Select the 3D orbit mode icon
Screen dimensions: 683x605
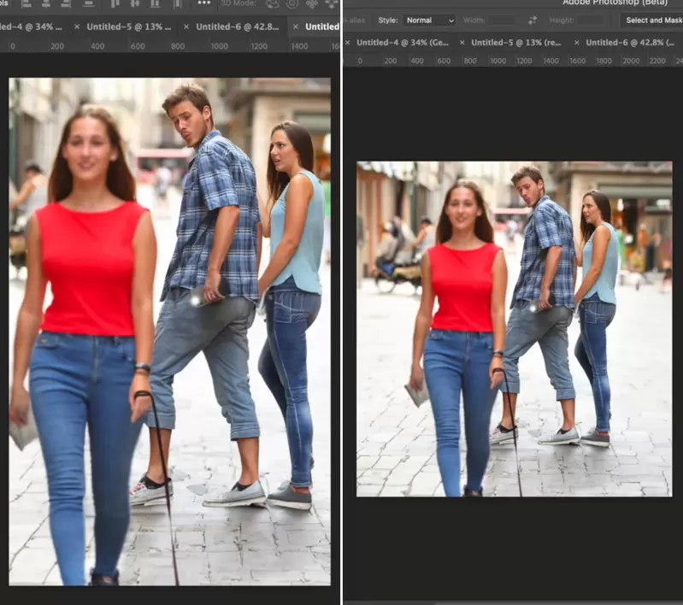(273, 3)
